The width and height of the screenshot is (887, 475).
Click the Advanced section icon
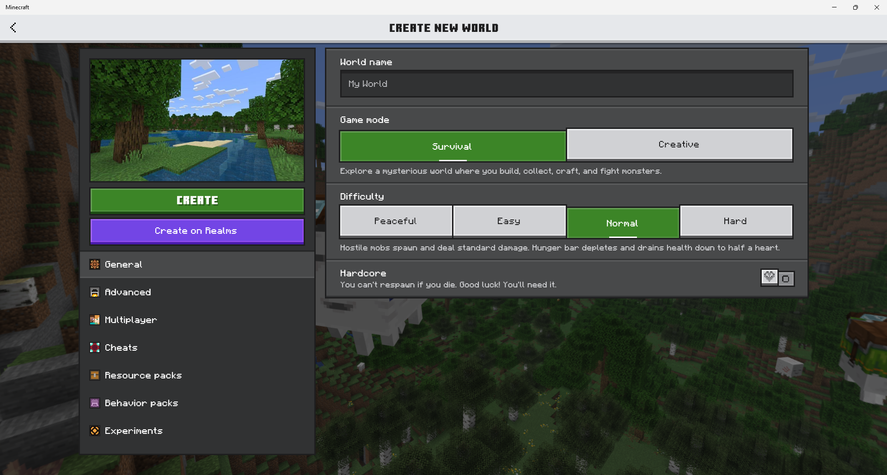coord(95,292)
